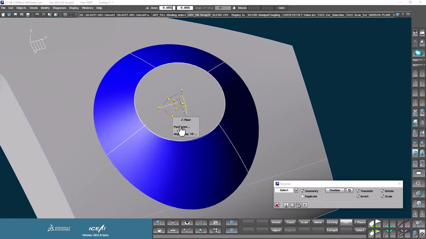
Task: Click the 2 Planes button
Action: (360, 223)
